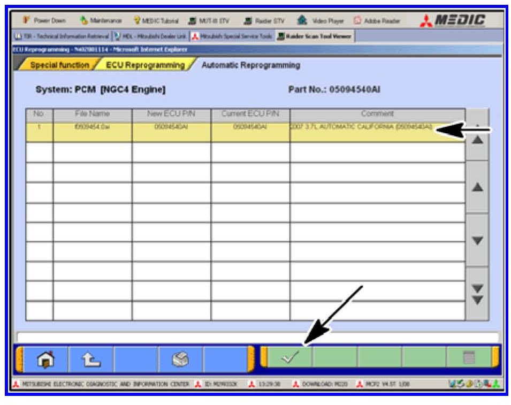511x405 pixels.
Task: Open Mitsubishi Special Service Tools window tab
Action: tap(231, 36)
